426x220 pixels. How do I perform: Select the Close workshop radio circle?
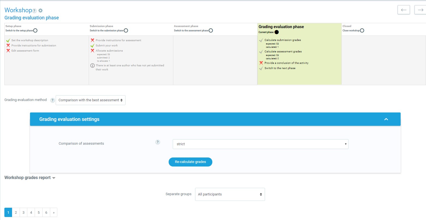(362, 31)
